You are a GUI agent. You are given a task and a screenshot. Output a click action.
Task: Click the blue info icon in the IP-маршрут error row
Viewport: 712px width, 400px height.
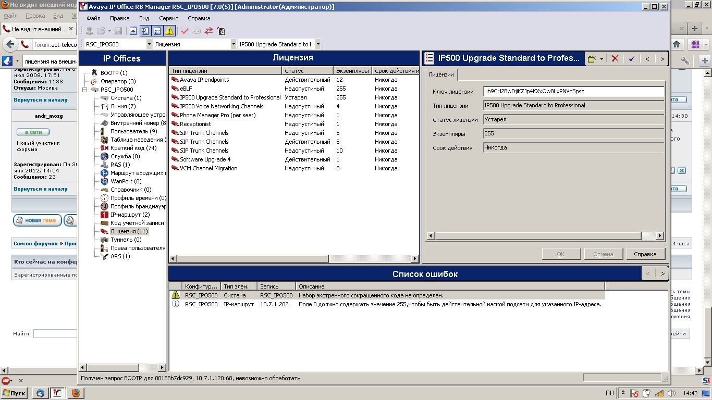point(176,304)
